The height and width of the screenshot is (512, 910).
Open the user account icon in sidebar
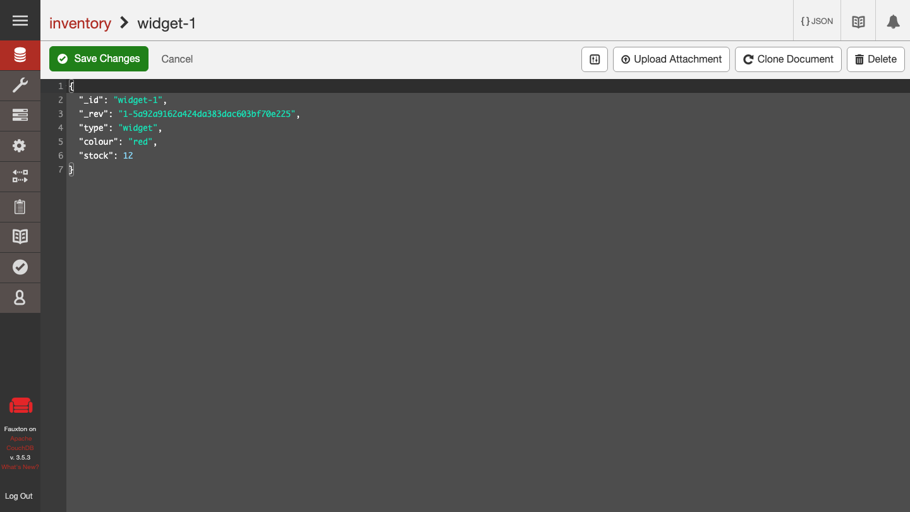pos(20,298)
